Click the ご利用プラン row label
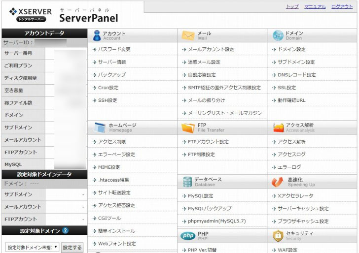The image size is (359, 253). click(x=18, y=65)
